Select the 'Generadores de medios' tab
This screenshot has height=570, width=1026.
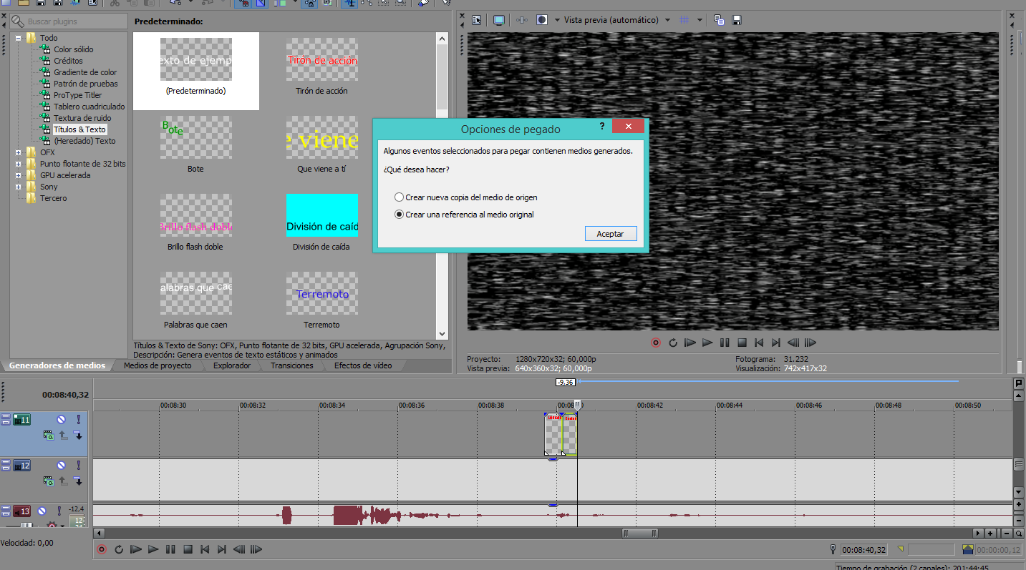pos(57,365)
